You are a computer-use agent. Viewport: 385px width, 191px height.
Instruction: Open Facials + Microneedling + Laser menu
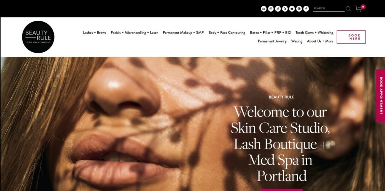[x=134, y=33]
